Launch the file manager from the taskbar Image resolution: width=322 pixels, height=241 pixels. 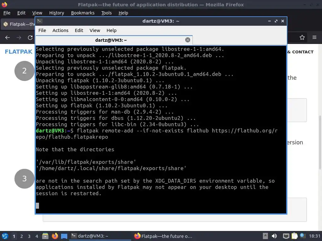(x=45, y=236)
